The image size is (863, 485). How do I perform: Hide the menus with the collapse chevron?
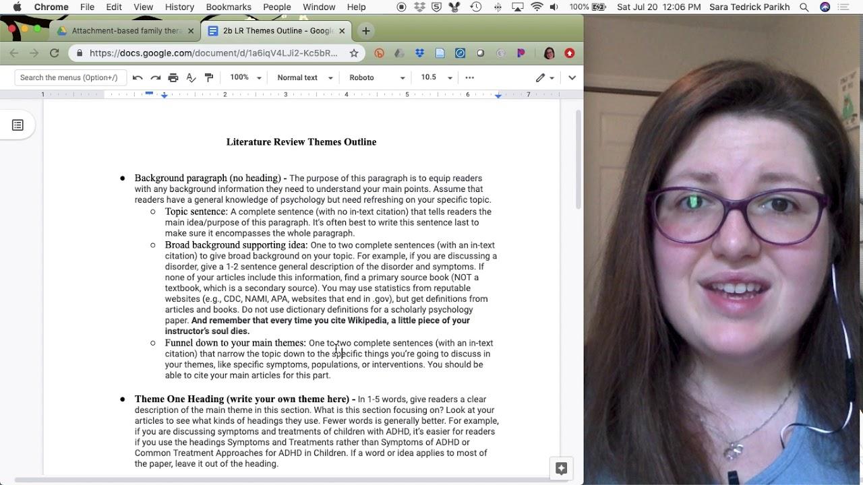[x=572, y=77]
